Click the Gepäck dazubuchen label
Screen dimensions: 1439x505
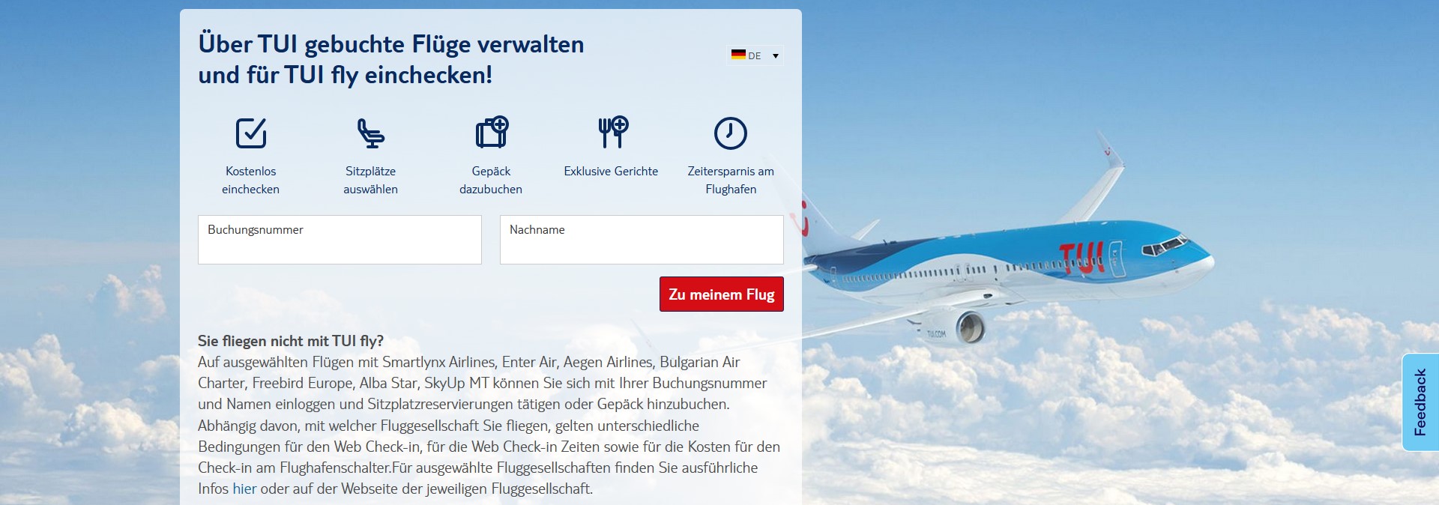pos(491,180)
